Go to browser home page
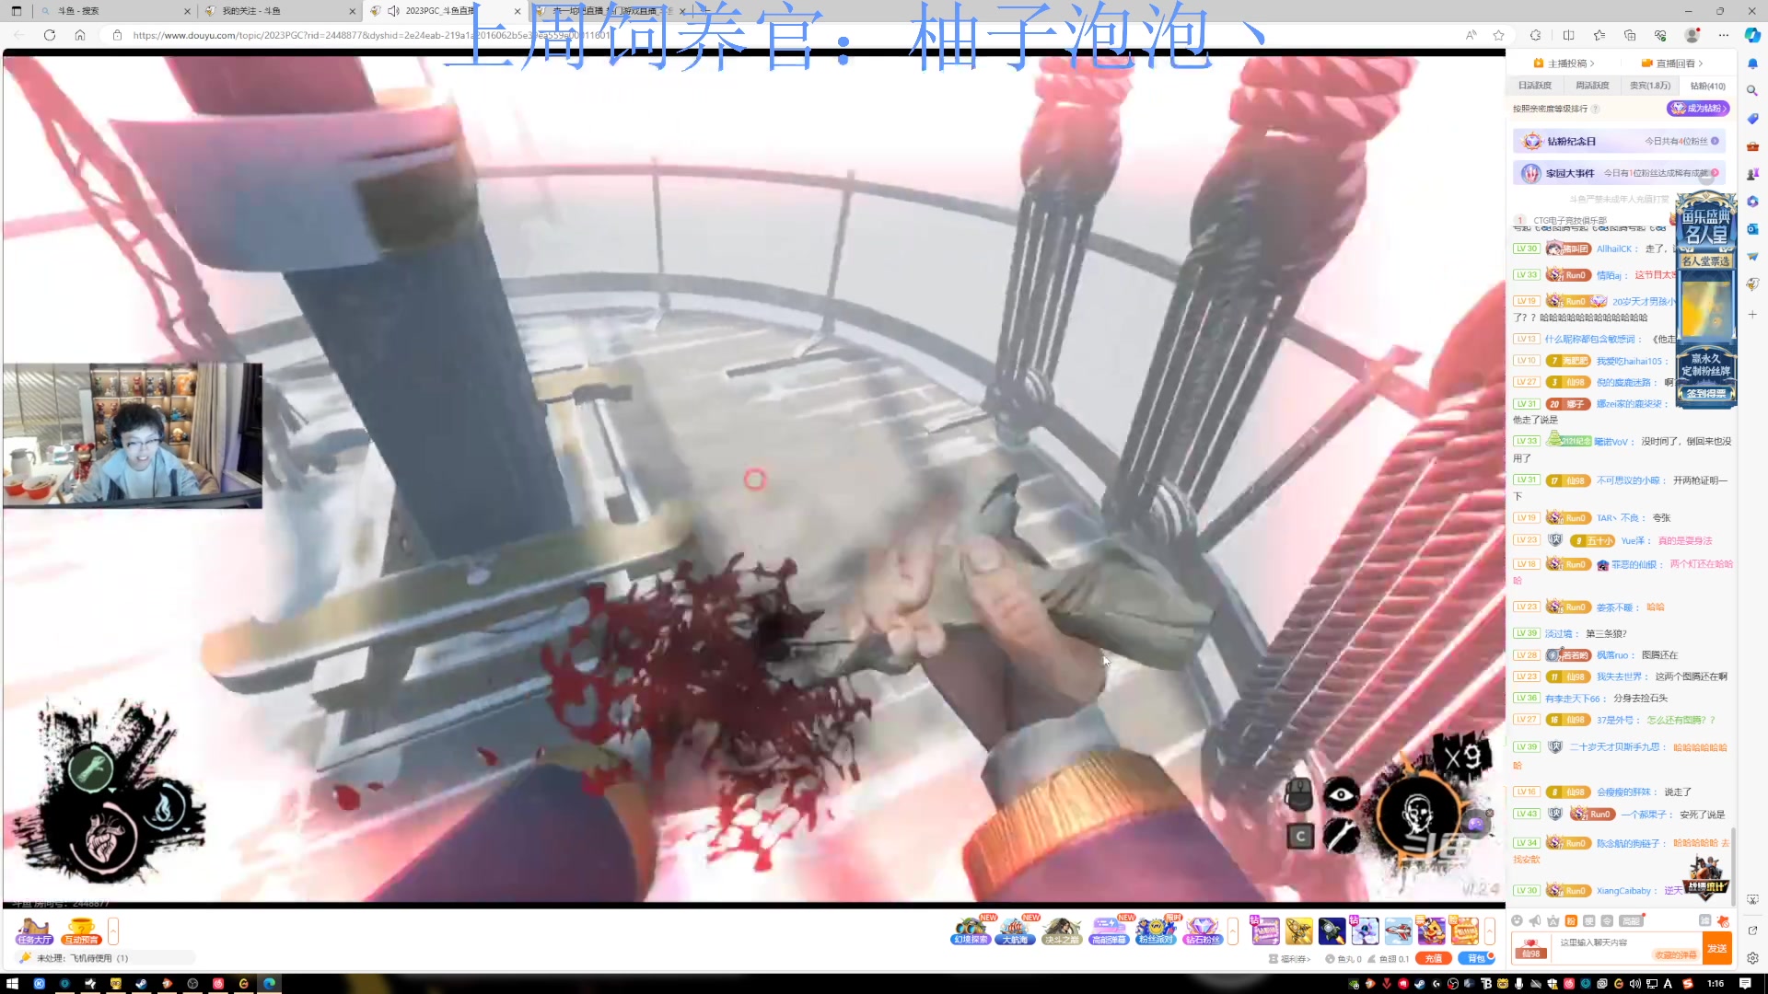The image size is (1768, 994). click(x=80, y=35)
